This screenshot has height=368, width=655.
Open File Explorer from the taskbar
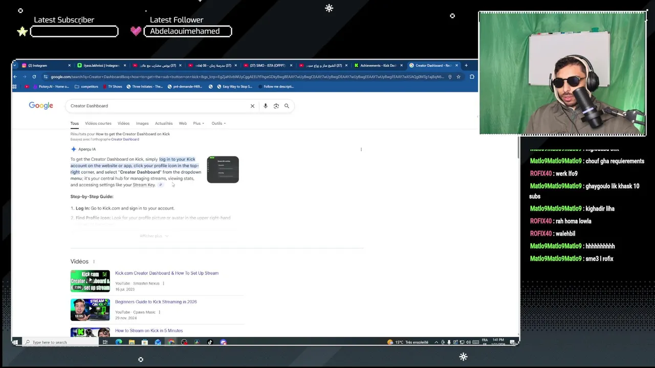pyautogui.click(x=132, y=342)
